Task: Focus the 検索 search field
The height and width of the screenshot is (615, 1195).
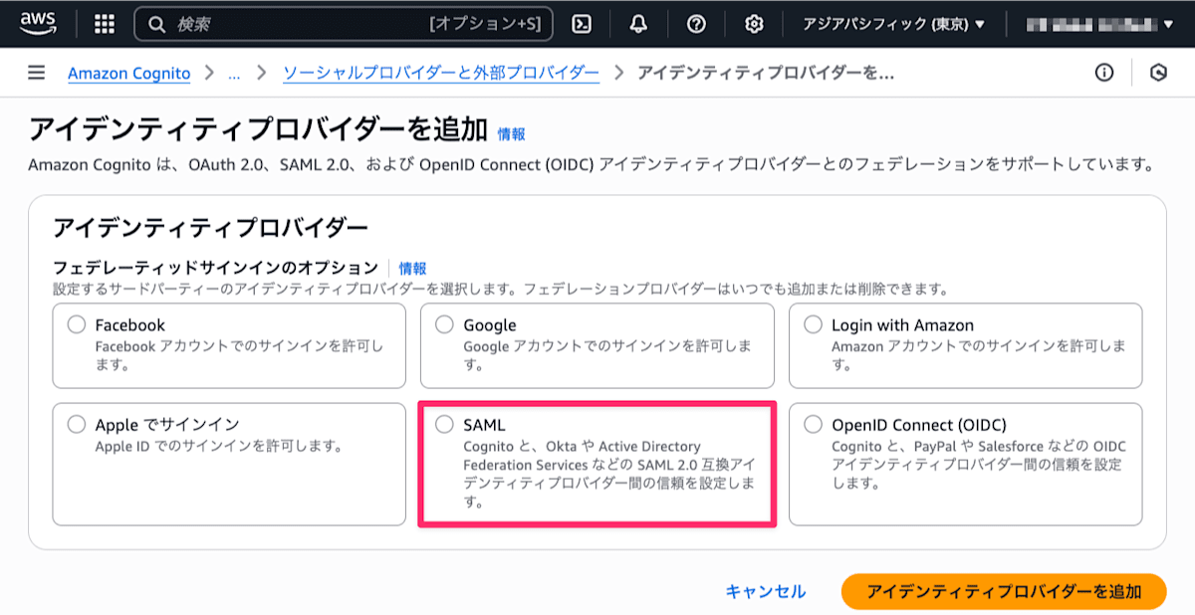Action: click(x=344, y=24)
